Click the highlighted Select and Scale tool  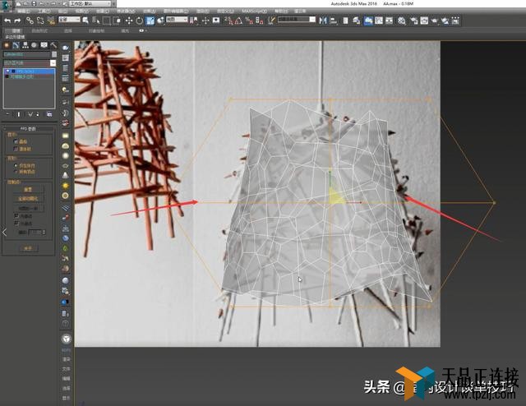click(x=150, y=21)
